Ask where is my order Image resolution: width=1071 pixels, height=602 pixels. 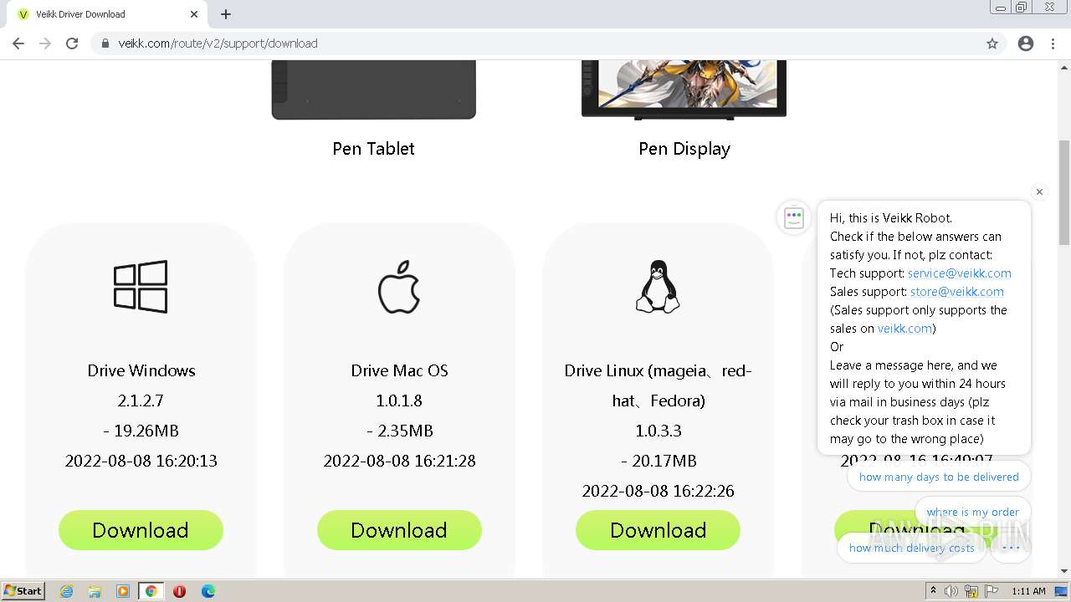(x=972, y=512)
